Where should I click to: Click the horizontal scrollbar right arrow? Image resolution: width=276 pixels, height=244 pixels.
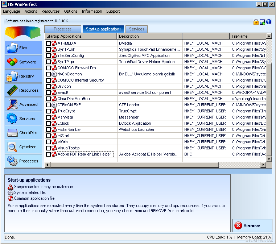pos(264,165)
